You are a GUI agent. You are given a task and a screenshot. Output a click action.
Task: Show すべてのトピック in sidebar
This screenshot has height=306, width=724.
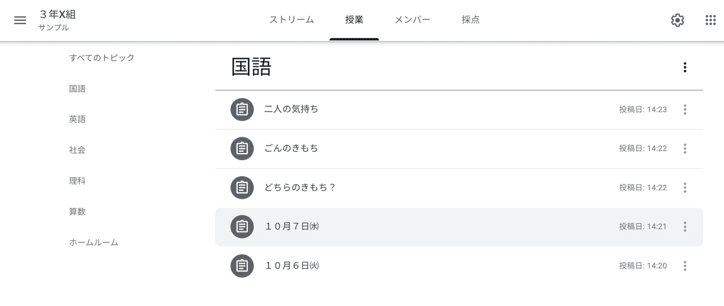click(102, 58)
